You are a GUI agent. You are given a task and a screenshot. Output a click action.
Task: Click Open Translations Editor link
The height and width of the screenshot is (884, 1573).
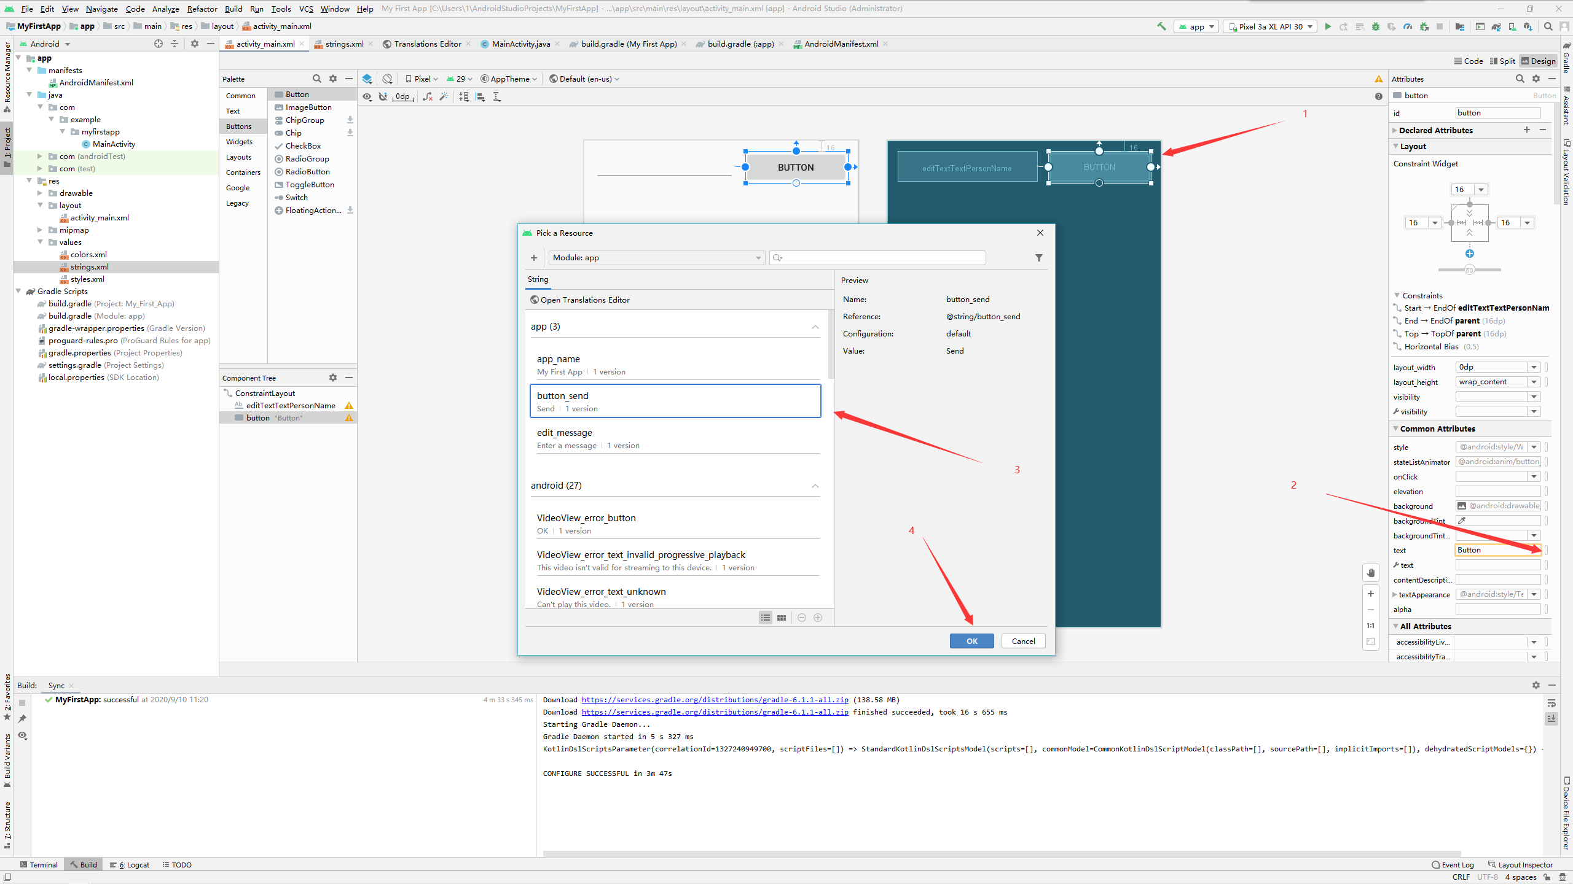(x=584, y=300)
